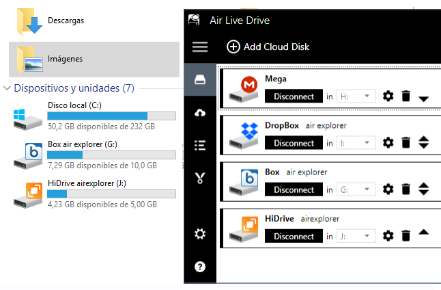The height and width of the screenshot is (290, 441).
Task: Click the DropBox "air explorer" account label
Action: click(326, 125)
